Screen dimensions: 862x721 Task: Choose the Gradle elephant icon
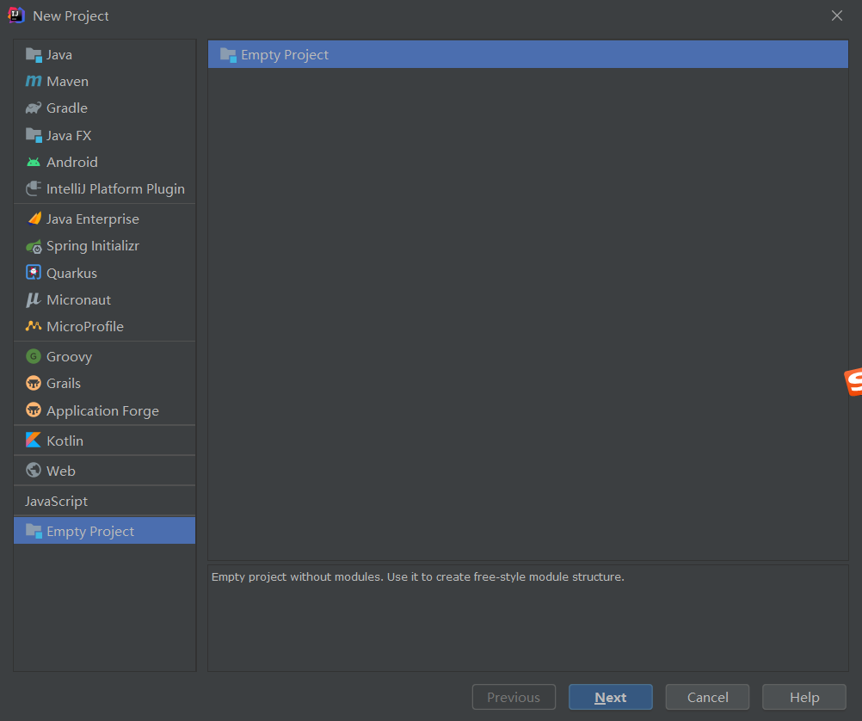pyautogui.click(x=34, y=108)
